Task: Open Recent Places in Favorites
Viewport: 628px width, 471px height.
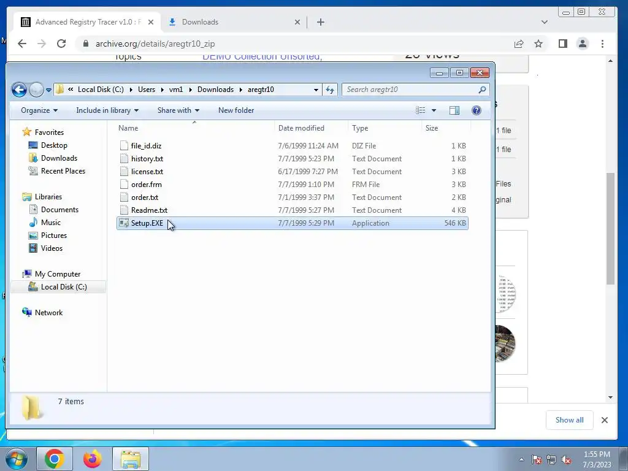Action: coord(63,170)
